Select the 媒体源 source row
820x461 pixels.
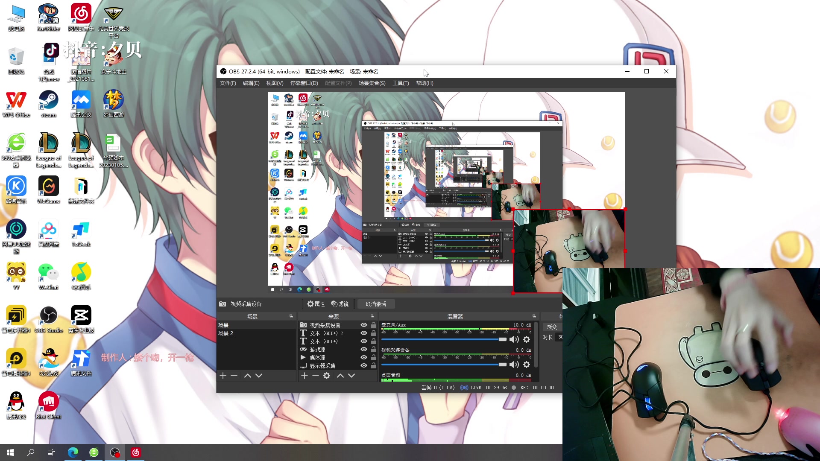(337, 358)
